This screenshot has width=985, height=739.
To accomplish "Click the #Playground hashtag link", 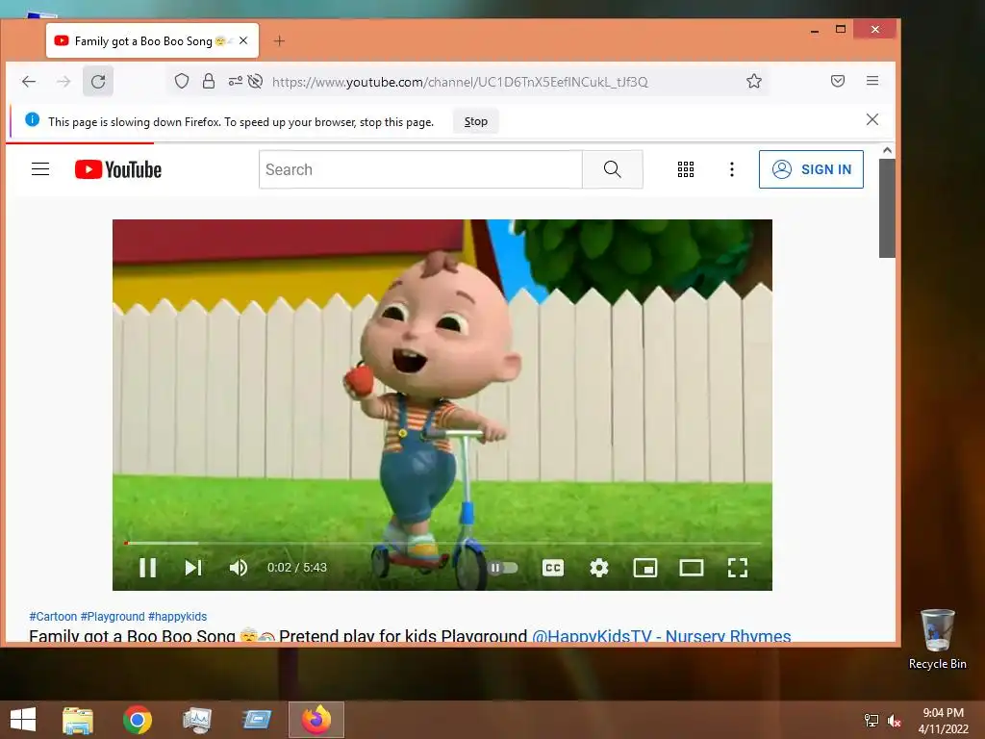I will [113, 617].
